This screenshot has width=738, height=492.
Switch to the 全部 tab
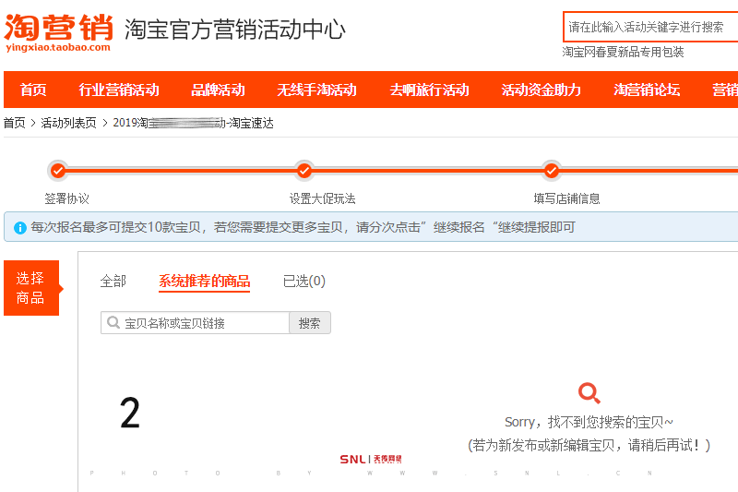tap(113, 281)
